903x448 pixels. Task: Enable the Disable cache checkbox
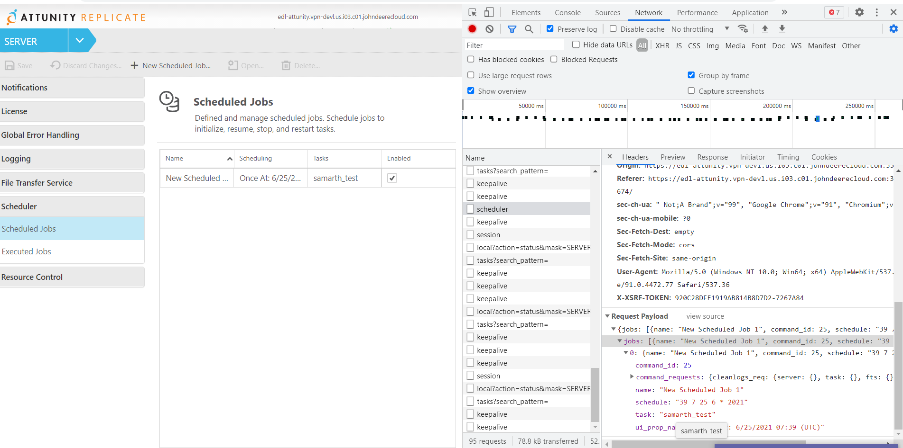[613, 28]
